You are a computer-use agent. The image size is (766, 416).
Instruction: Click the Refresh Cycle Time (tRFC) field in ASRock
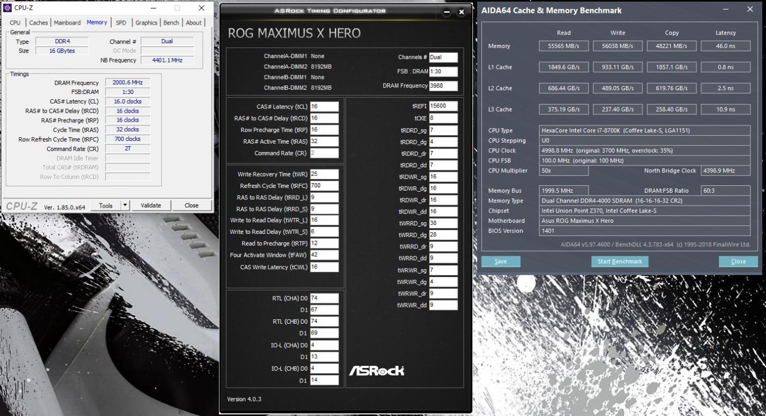tap(324, 186)
